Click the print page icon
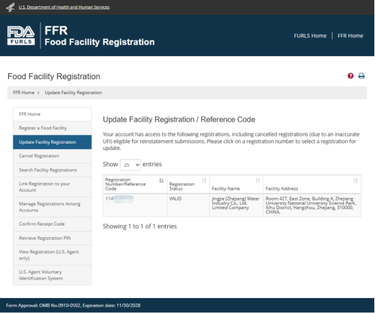 pyautogui.click(x=361, y=76)
